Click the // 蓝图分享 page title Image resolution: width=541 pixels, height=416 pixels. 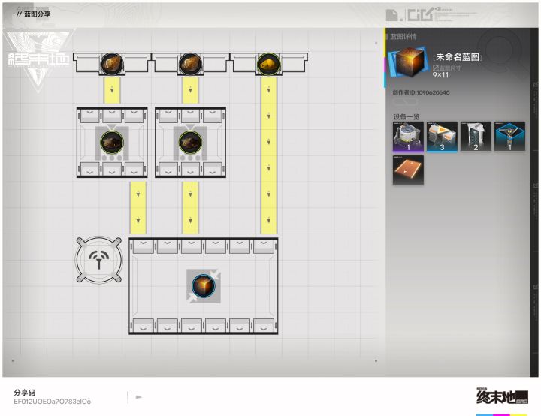point(34,14)
